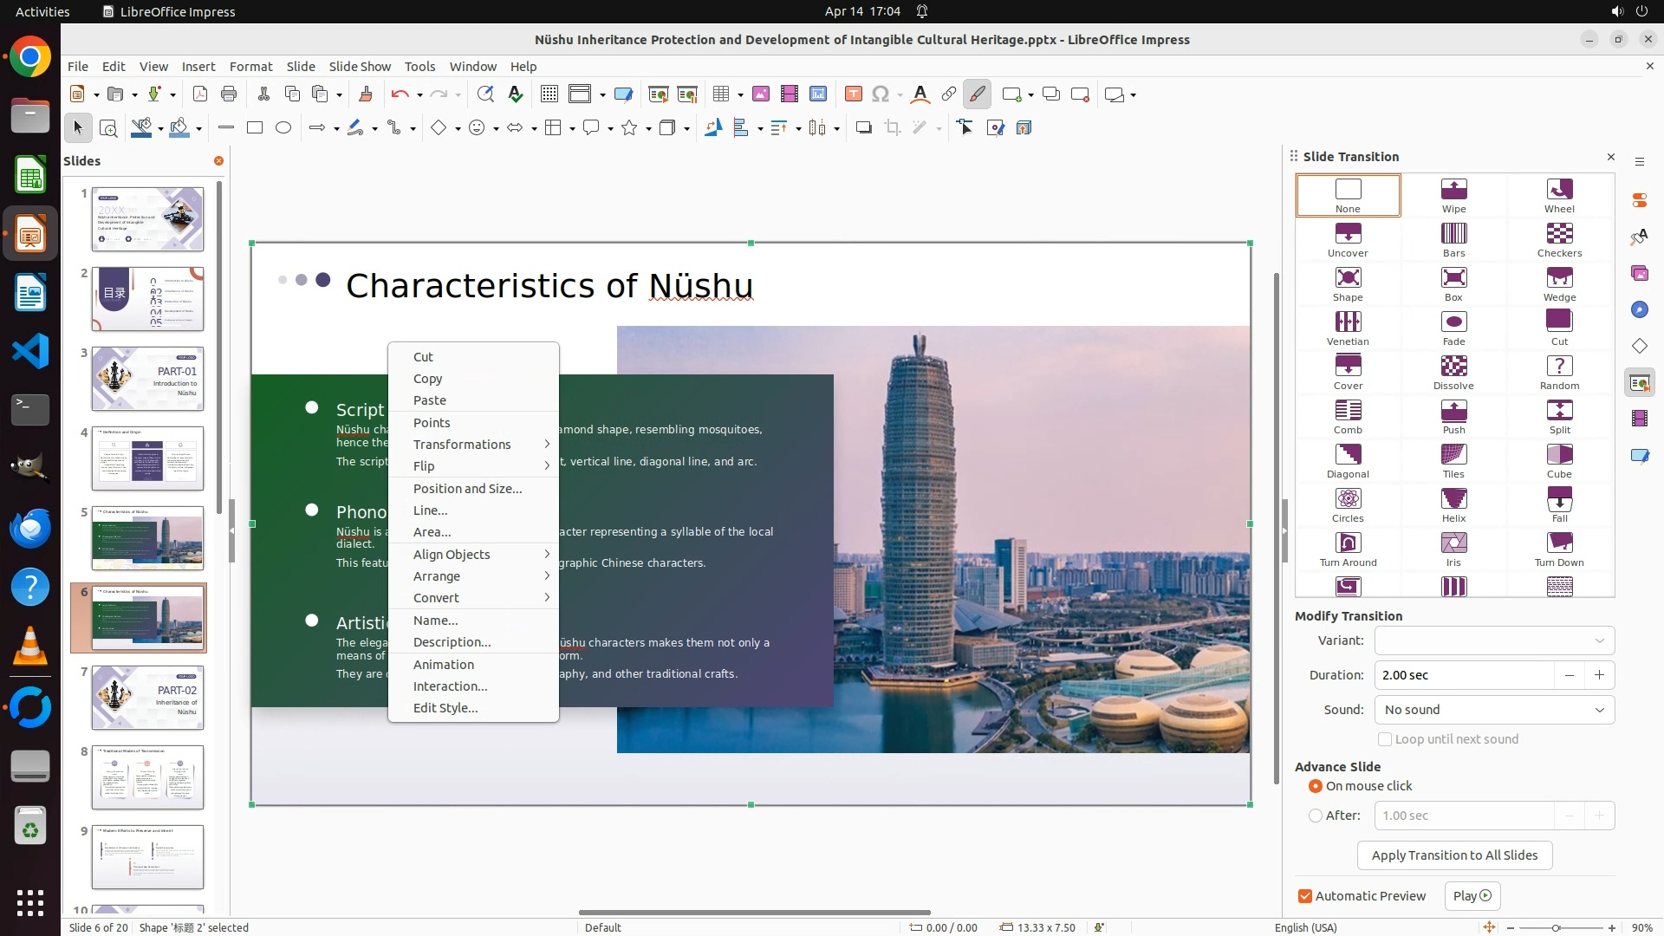Viewport: 1664px width, 936px height.
Task: Select the Rectangle drawing tool
Action: click(x=254, y=128)
